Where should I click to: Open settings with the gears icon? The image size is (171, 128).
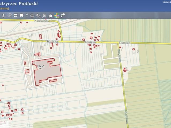coord(38,15)
